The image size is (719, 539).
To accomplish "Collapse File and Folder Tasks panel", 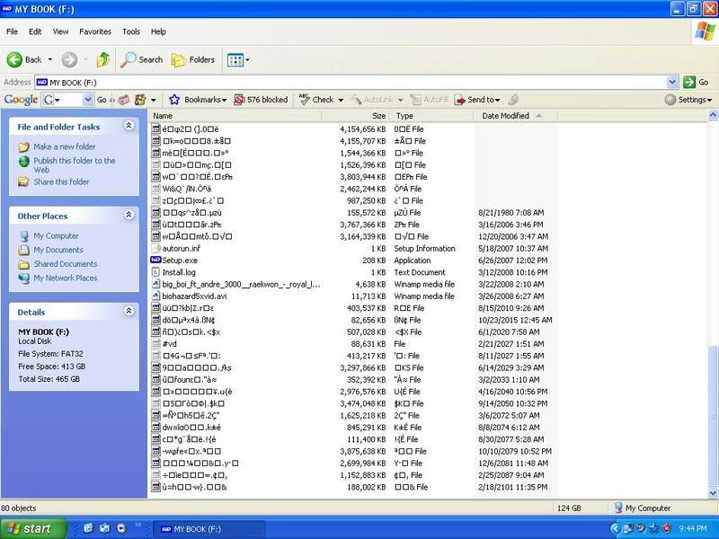I will pos(129,125).
